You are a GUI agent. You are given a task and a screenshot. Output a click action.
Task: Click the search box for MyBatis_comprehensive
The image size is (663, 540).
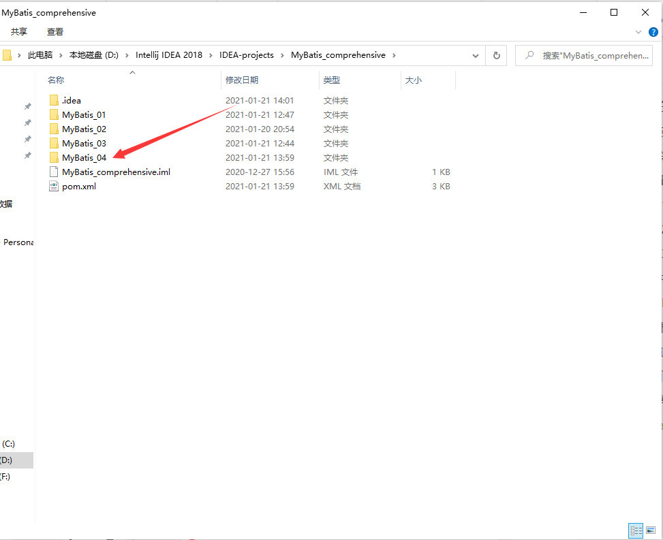coord(584,55)
